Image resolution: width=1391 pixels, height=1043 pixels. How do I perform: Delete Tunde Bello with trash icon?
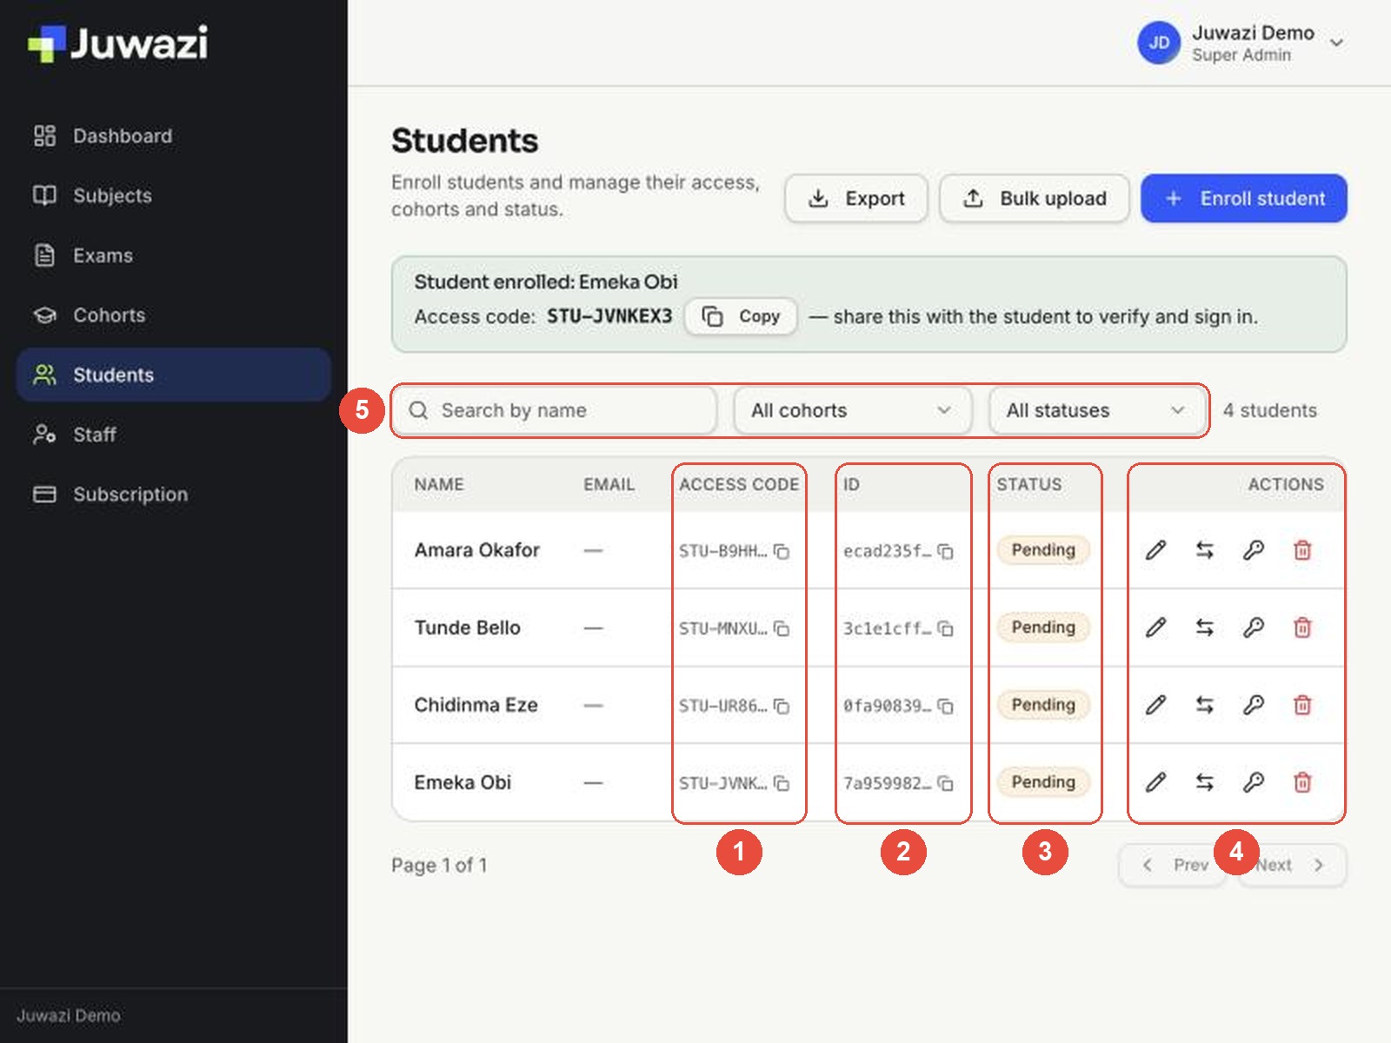(x=1302, y=628)
